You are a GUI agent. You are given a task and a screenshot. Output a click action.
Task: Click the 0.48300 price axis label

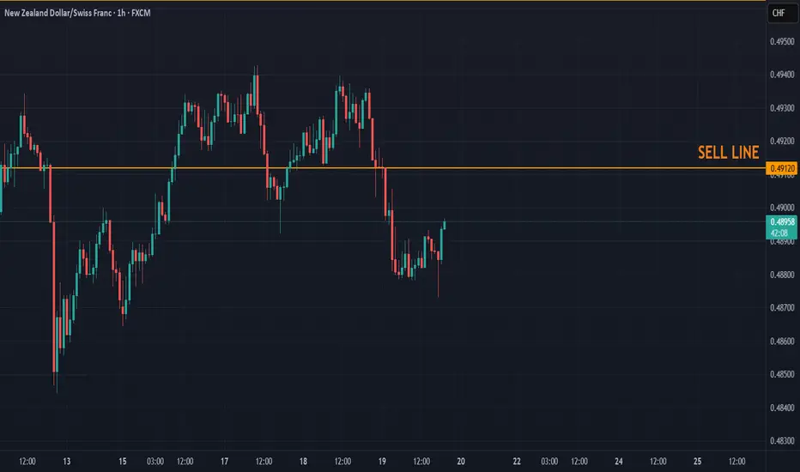pyautogui.click(x=782, y=441)
